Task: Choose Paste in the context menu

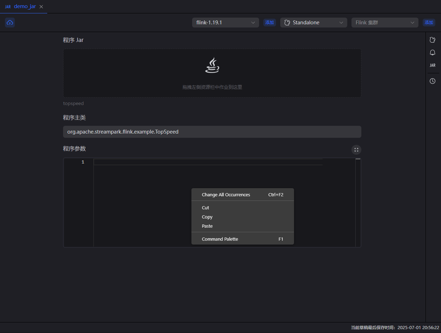Action: point(207,226)
